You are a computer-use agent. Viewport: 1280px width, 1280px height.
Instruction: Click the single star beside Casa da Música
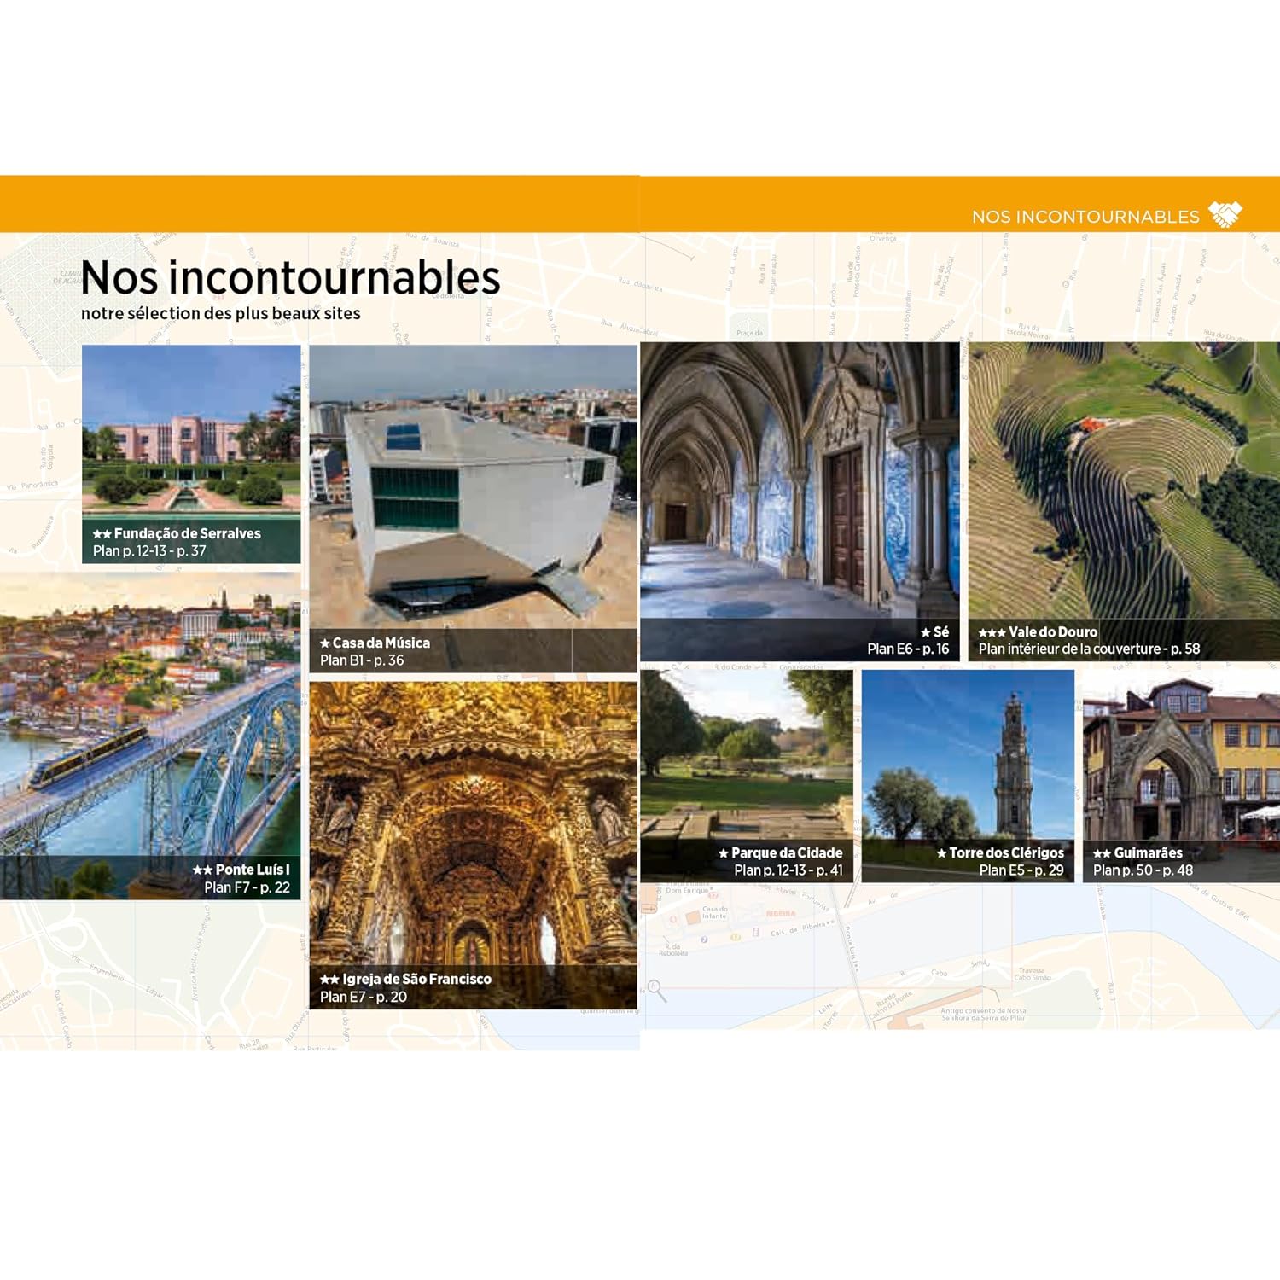click(x=324, y=643)
